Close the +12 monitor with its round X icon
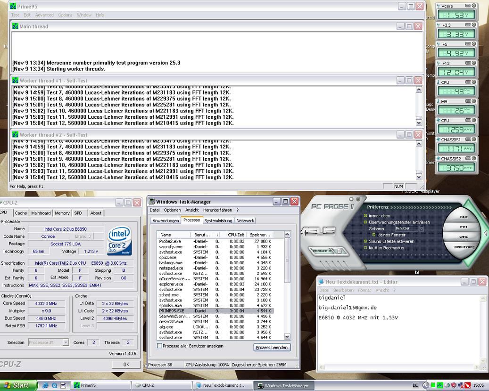Image resolution: width=489 pixels, height=391 pixels. [474, 63]
